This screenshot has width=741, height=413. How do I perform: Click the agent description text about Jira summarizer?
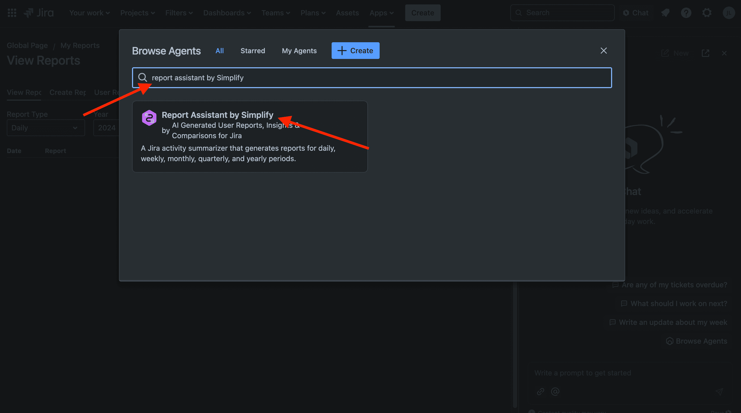[x=238, y=153]
